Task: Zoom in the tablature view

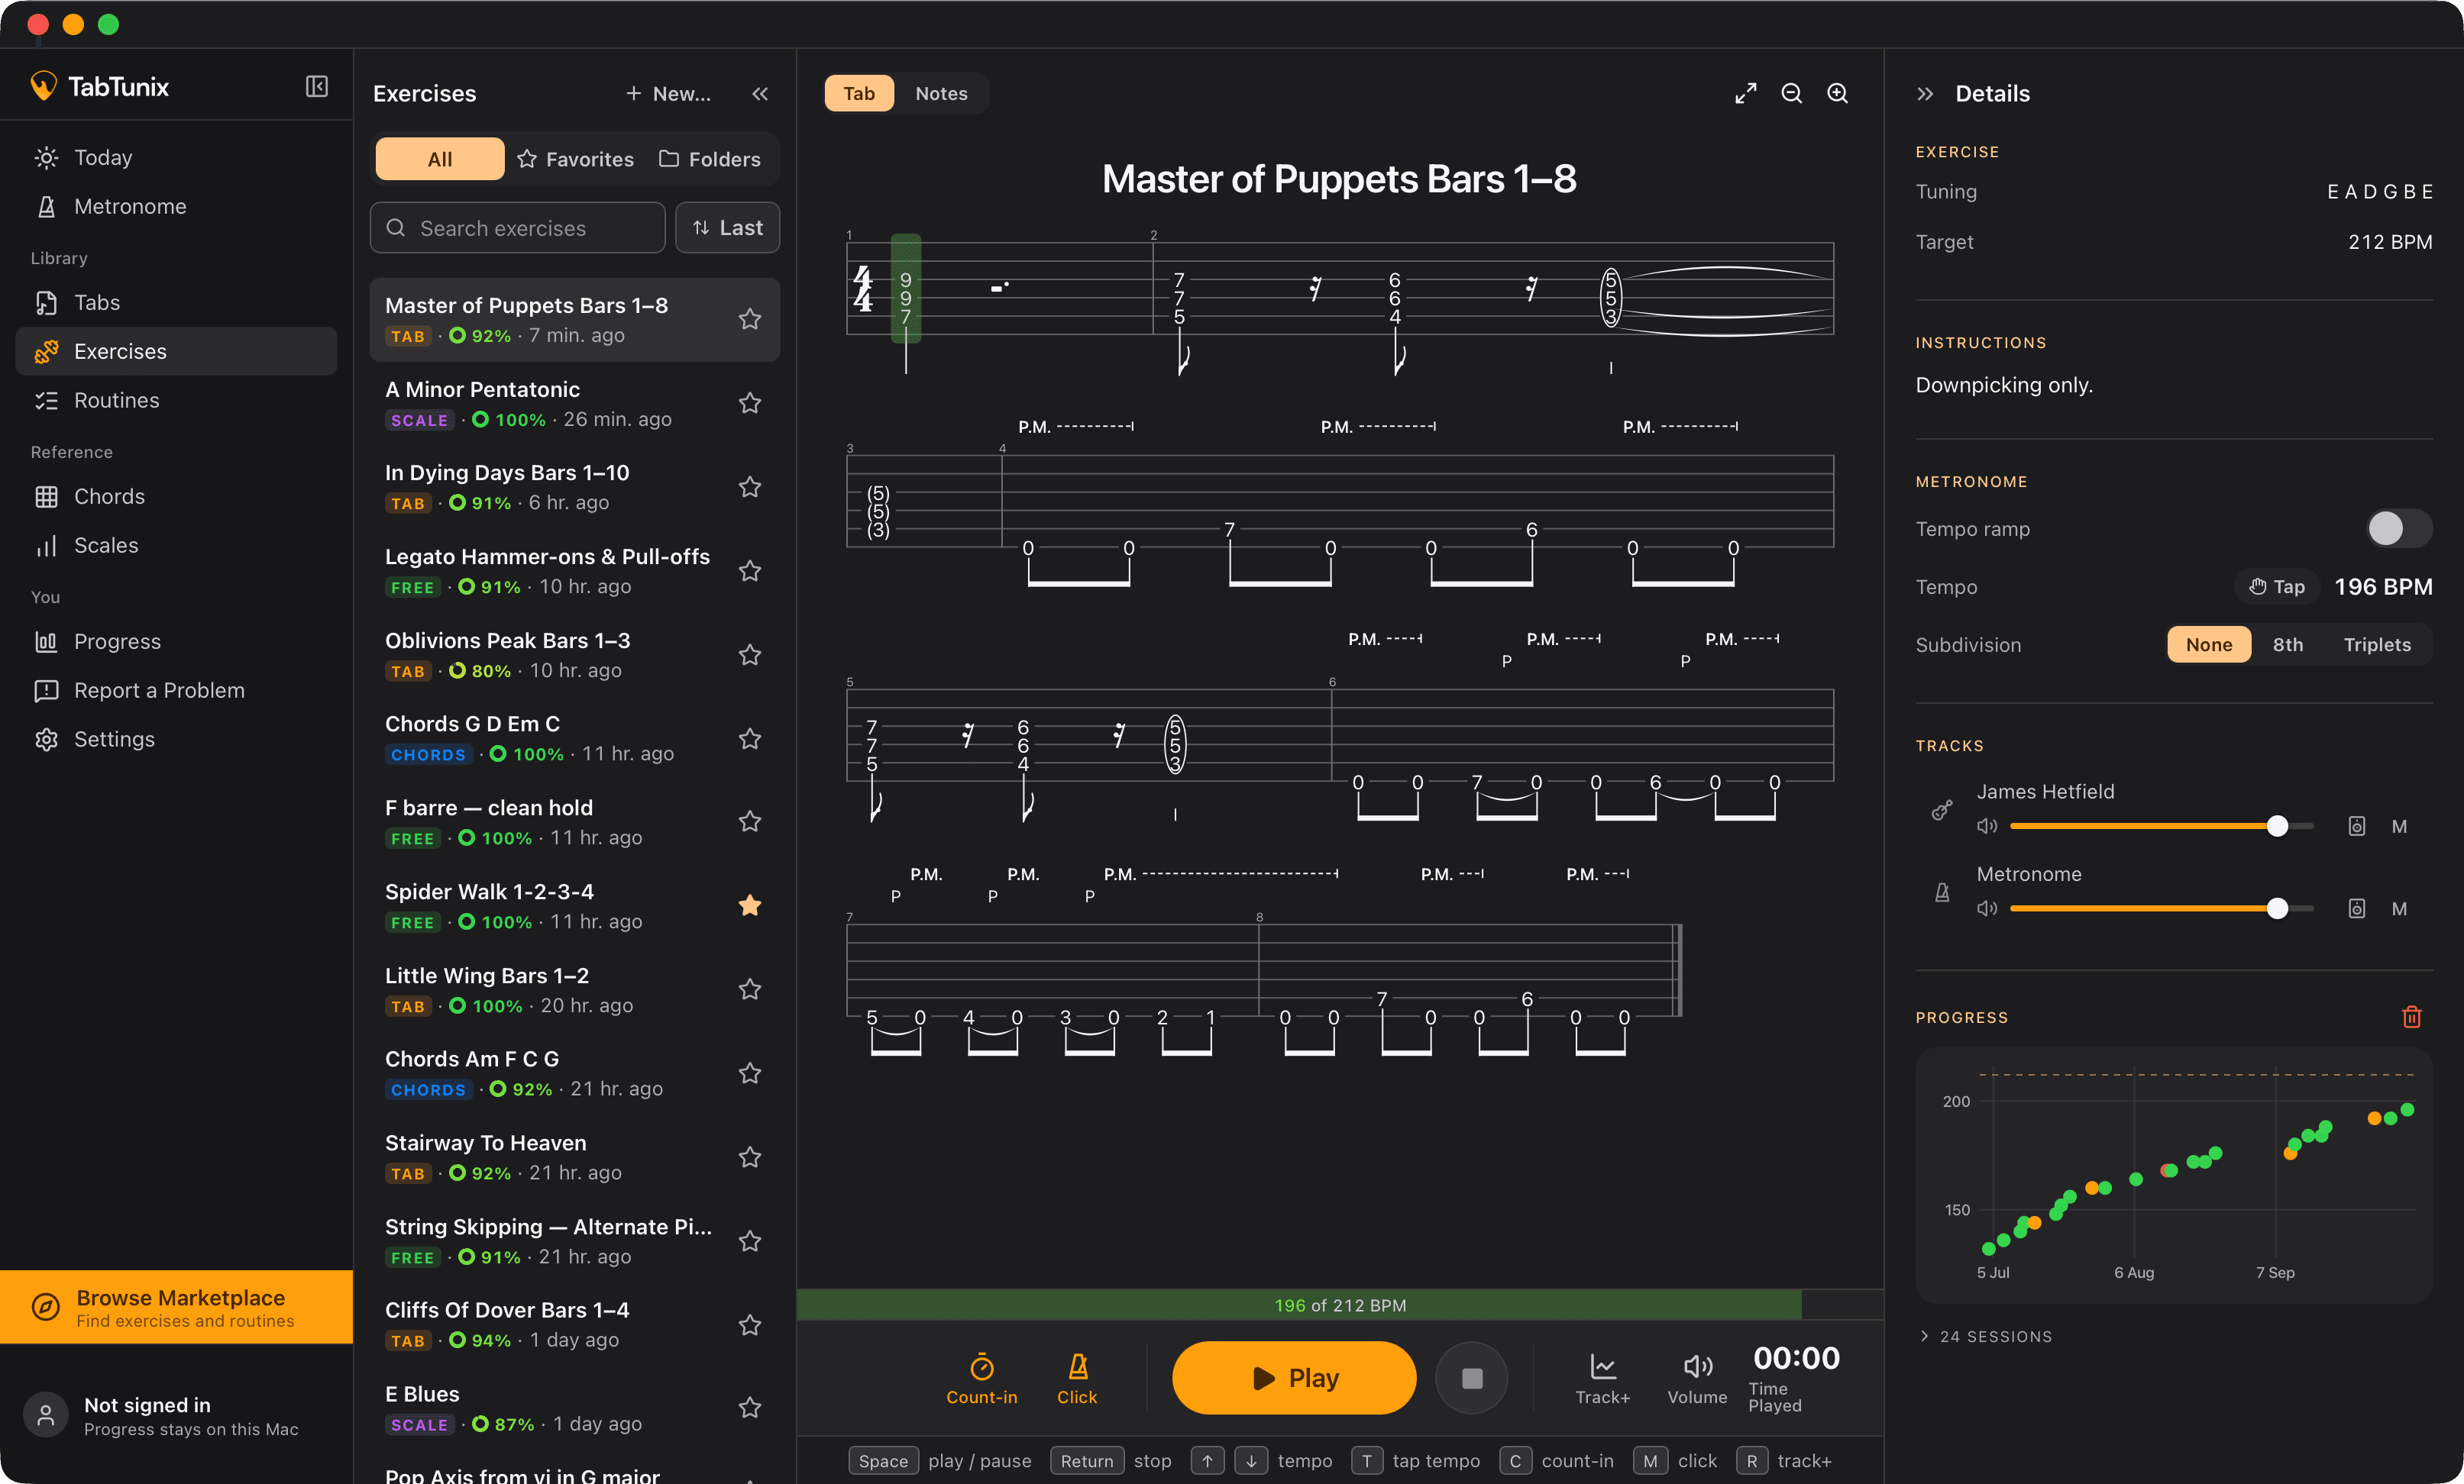Action: (1837, 93)
